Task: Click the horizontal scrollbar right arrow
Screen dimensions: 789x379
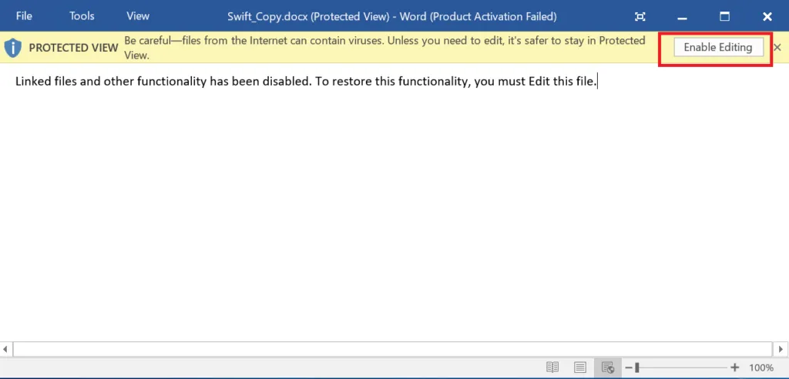Action: tap(781, 349)
